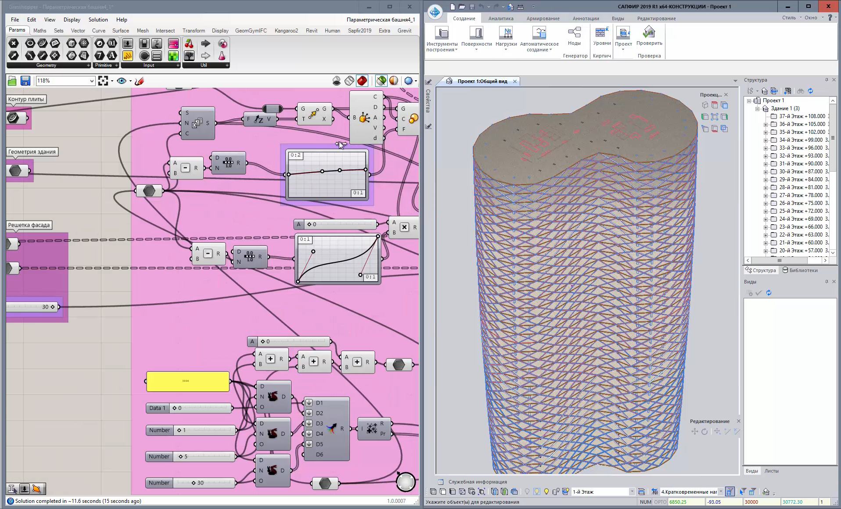Click the yellow panel component on canvas
Viewport: 841px width, 509px height.
point(187,381)
